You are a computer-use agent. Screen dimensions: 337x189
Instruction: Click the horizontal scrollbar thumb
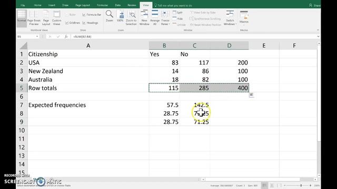pos(252,180)
